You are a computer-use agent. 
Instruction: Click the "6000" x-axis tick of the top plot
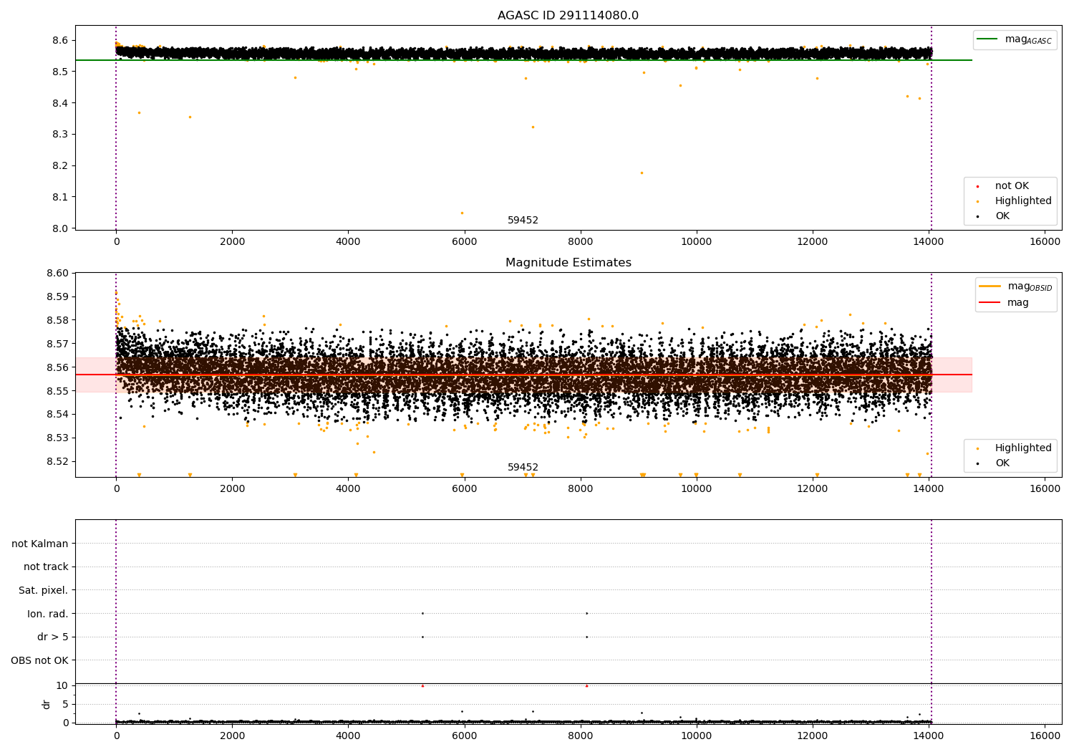464,242
